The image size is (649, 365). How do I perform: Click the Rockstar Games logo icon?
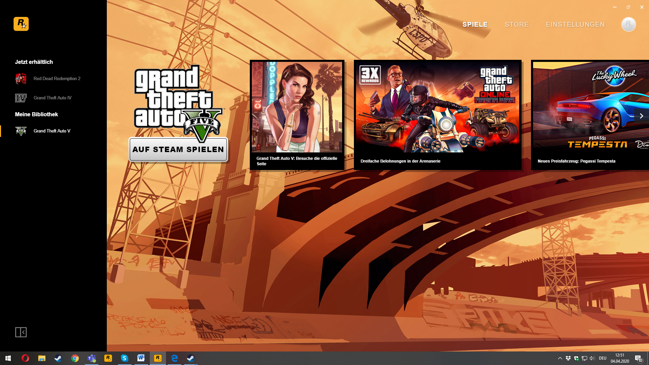click(21, 24)
